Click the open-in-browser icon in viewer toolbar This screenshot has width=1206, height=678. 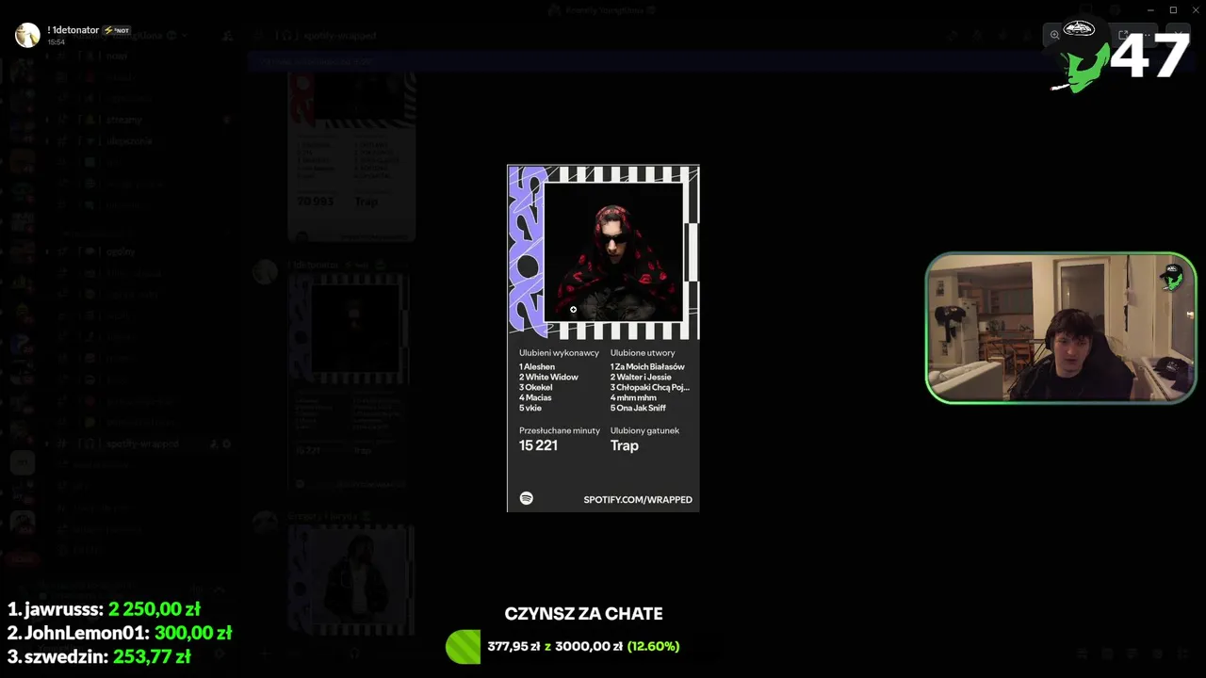(1123, 35)
